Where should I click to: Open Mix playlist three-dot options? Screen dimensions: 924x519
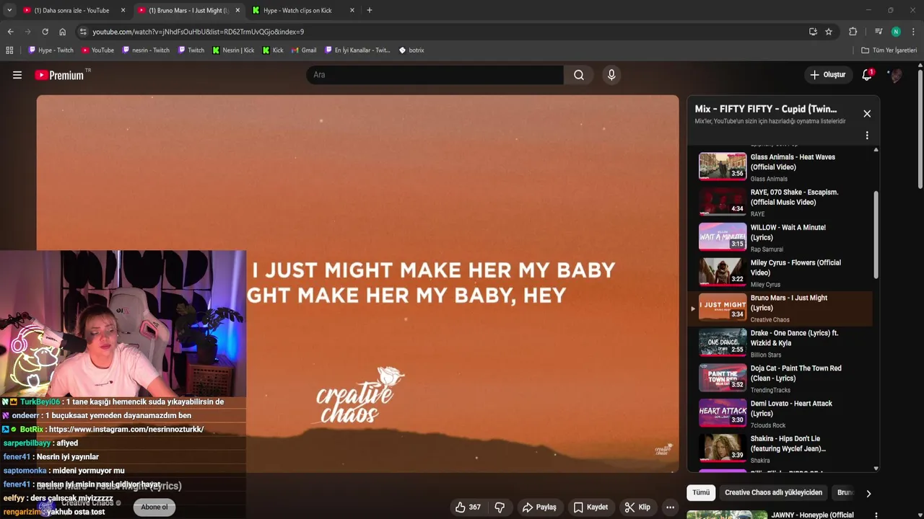pyautogui.click(x=867, y=136)
